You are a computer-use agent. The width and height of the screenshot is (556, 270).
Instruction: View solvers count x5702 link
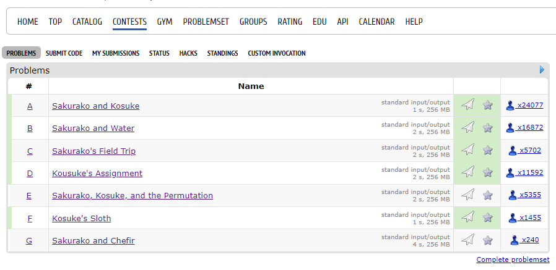530,150
